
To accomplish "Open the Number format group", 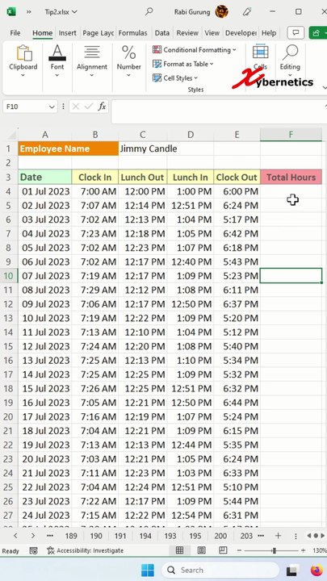I will [x=128, y=61].
